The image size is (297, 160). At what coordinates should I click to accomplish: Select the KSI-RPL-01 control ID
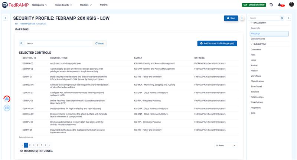coord(27,101)
